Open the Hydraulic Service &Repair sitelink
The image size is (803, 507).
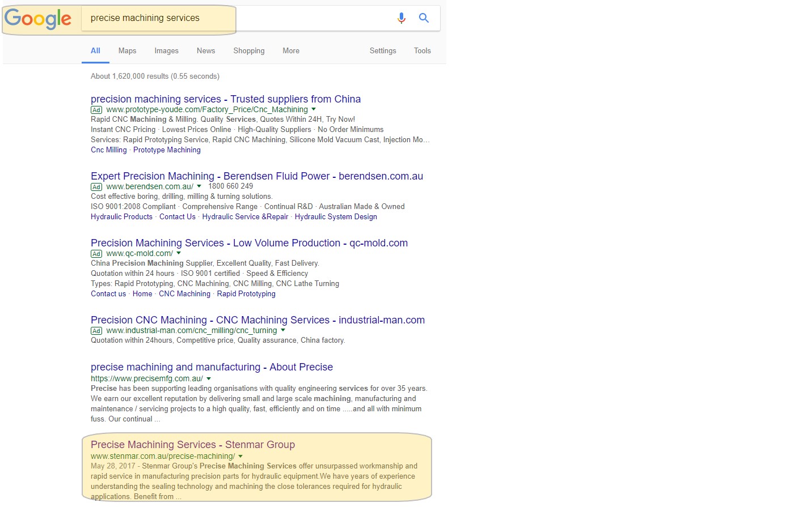[x=245, y=217]
